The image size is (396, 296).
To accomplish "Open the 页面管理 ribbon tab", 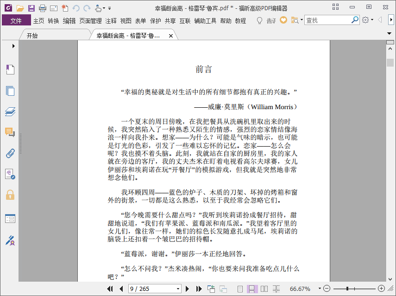I will tap(90, 21).
